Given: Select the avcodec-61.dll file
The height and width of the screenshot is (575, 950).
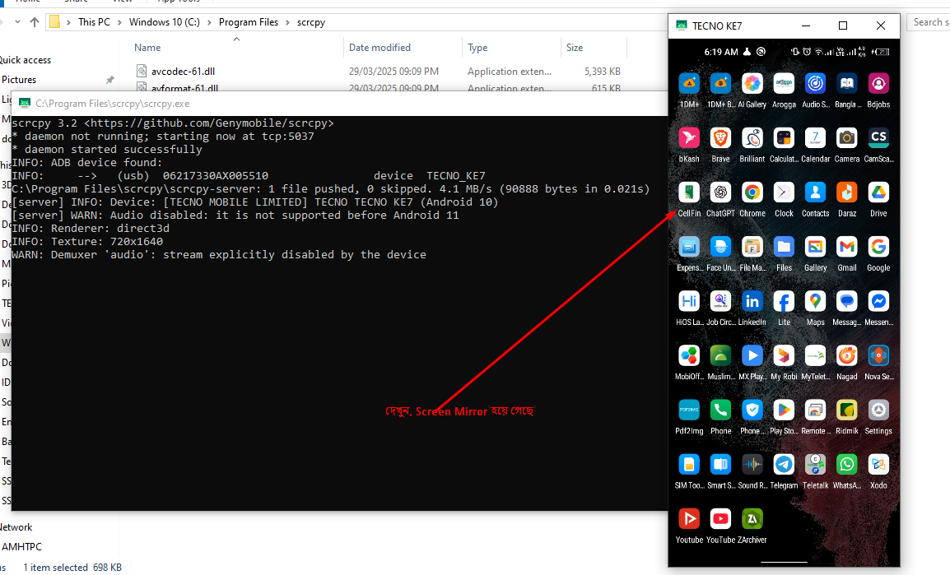Looking at the screenshot, I should [183, 72].
